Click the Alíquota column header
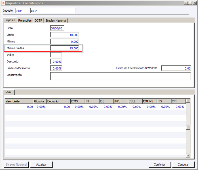Viewport: 198px width, 170px height. [40, 101]
